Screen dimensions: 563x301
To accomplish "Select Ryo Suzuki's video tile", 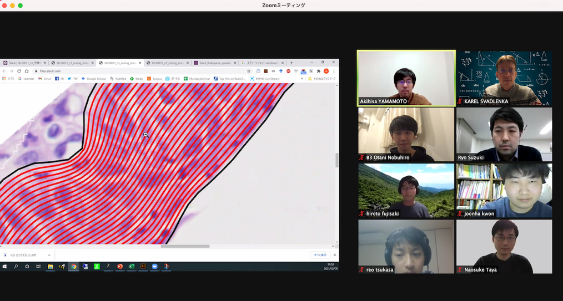I will click(x=504, y=134).
